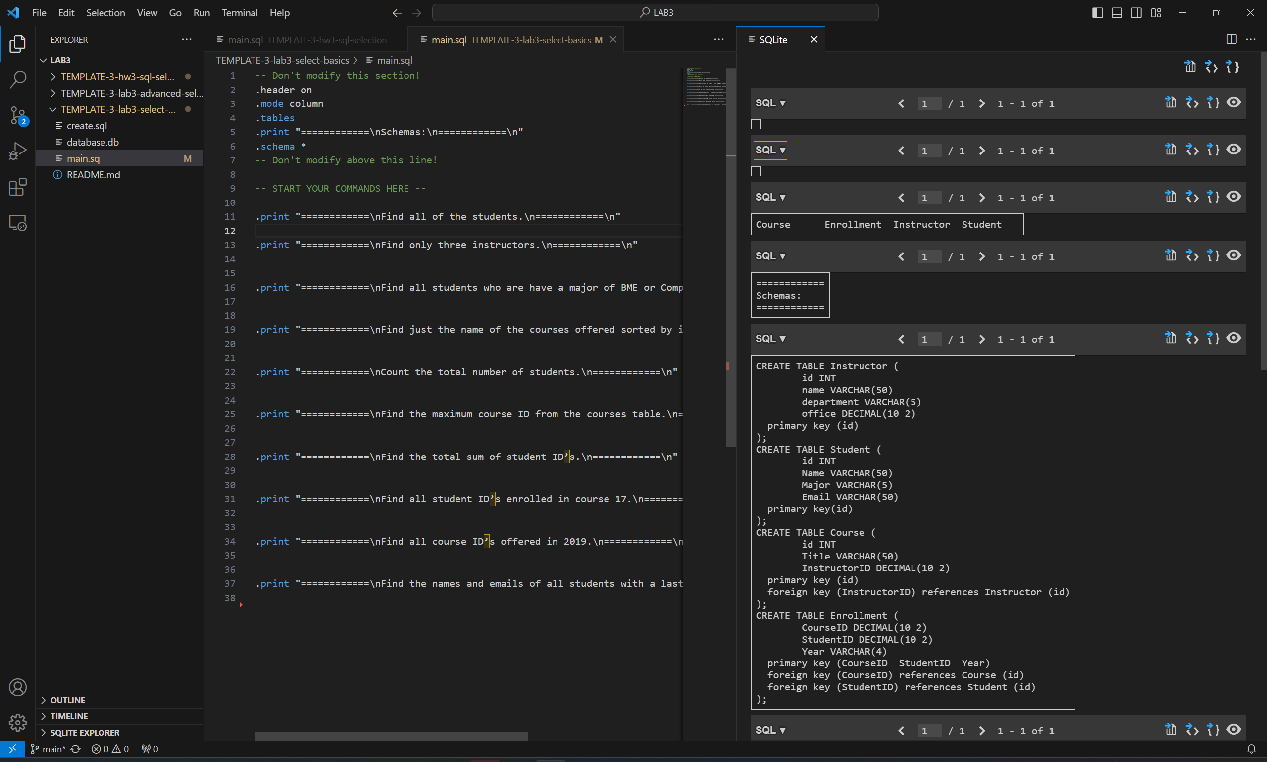Open the highlighted SQL dropdown
The image size is (1267, 762).
click(770, 150)
